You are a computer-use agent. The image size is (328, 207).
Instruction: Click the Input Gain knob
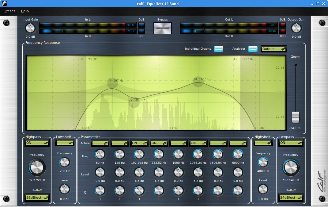30,28
